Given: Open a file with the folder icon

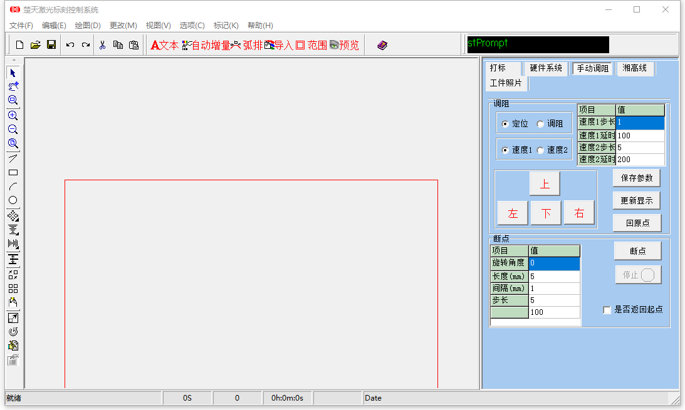Looking at the screenshot, I should [35, 45].
